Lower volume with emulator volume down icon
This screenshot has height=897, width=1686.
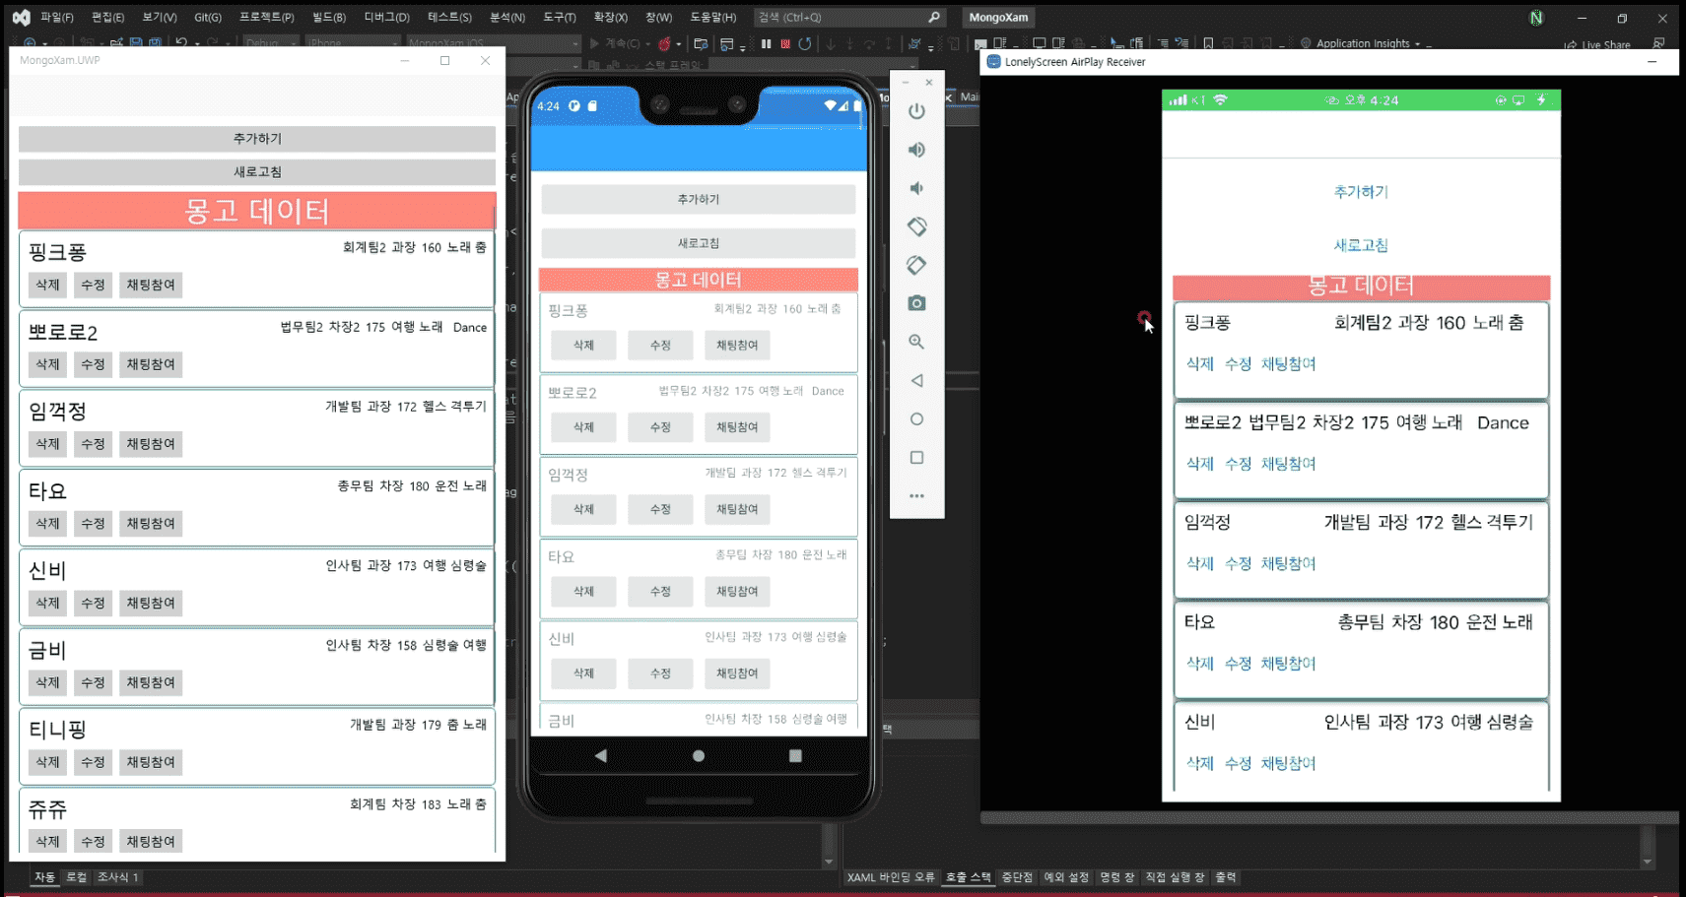916,188
